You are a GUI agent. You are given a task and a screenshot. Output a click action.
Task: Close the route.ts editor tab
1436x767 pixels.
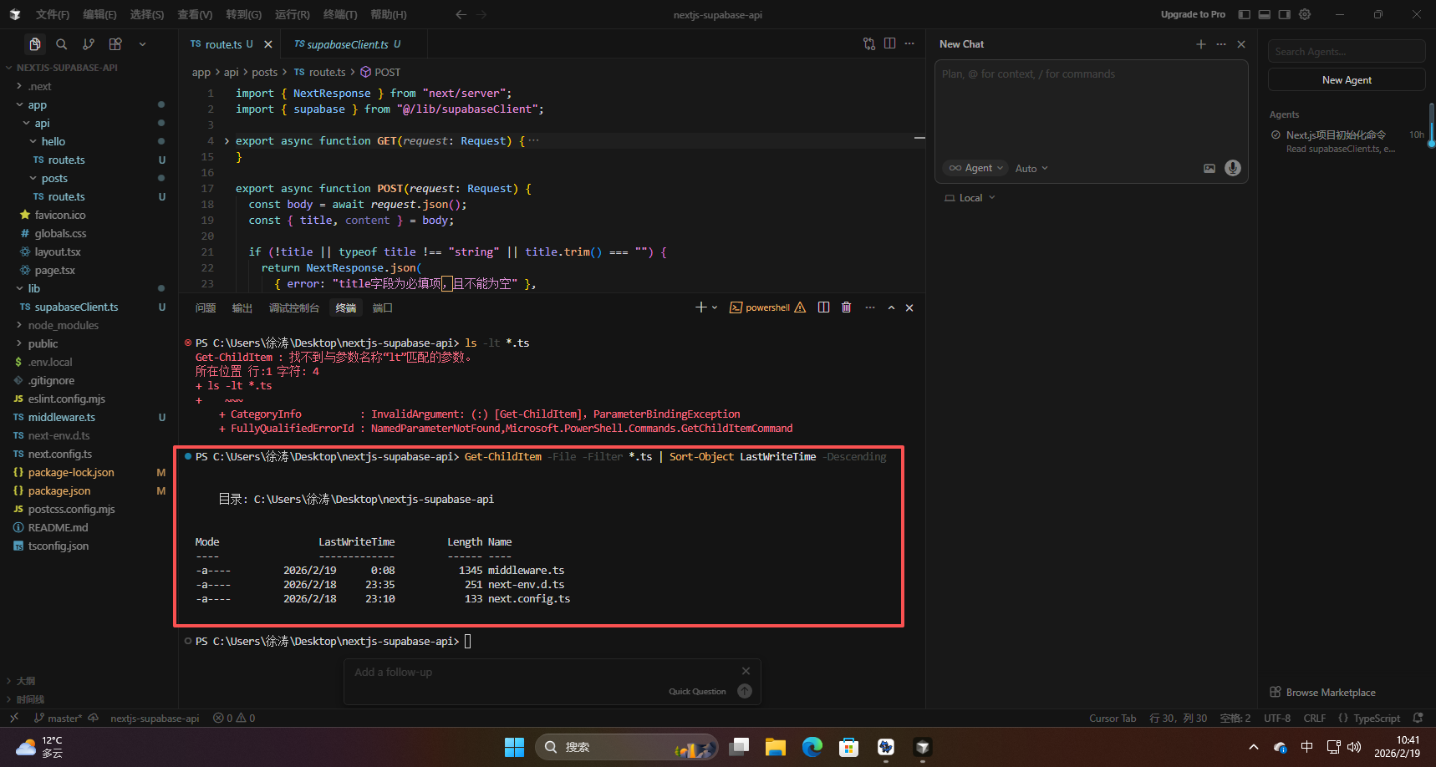click(267, 44)
